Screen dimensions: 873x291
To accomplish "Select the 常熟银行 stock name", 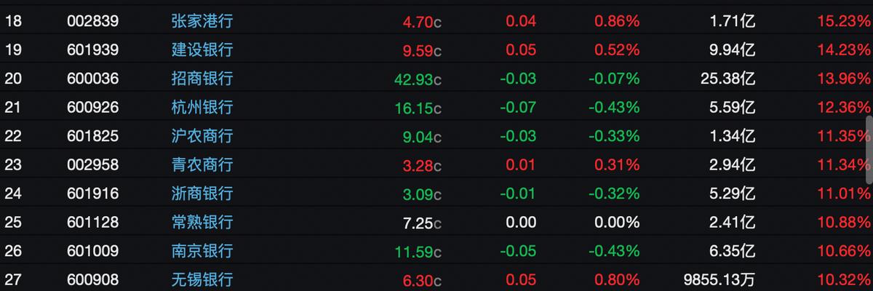I will [202, 222].
